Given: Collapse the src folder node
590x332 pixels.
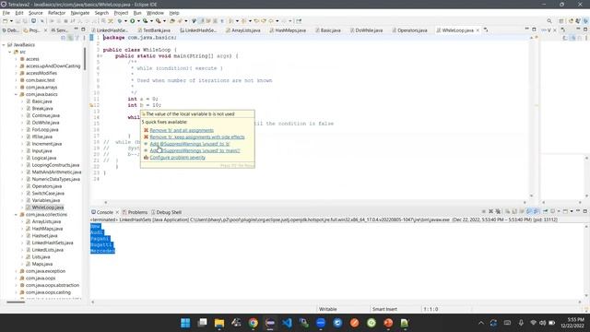Looking at the screenshot, I should point(10,52).
